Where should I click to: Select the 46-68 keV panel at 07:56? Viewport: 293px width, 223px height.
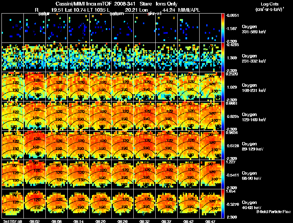(x=13, y=204)
